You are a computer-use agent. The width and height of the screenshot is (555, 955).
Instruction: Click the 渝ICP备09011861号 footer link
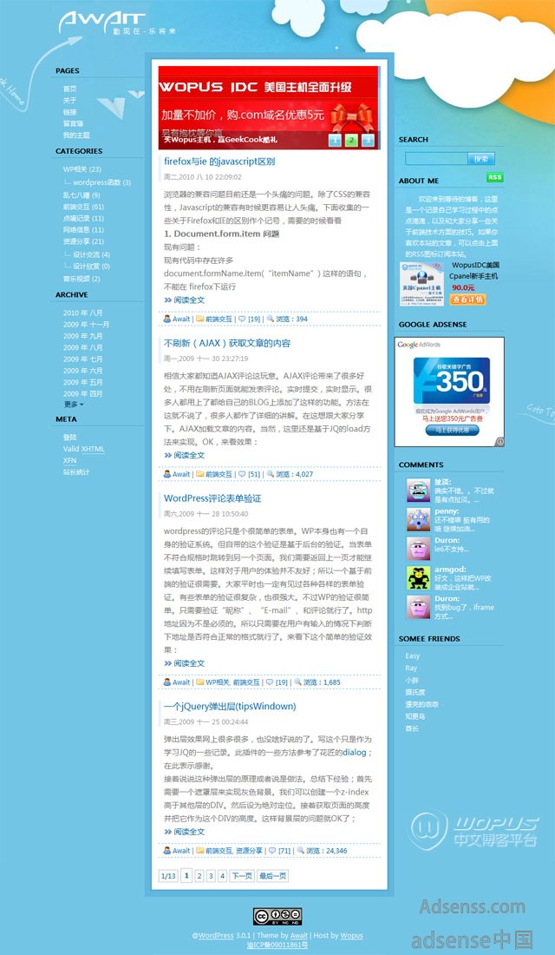(x=277, y=945)
